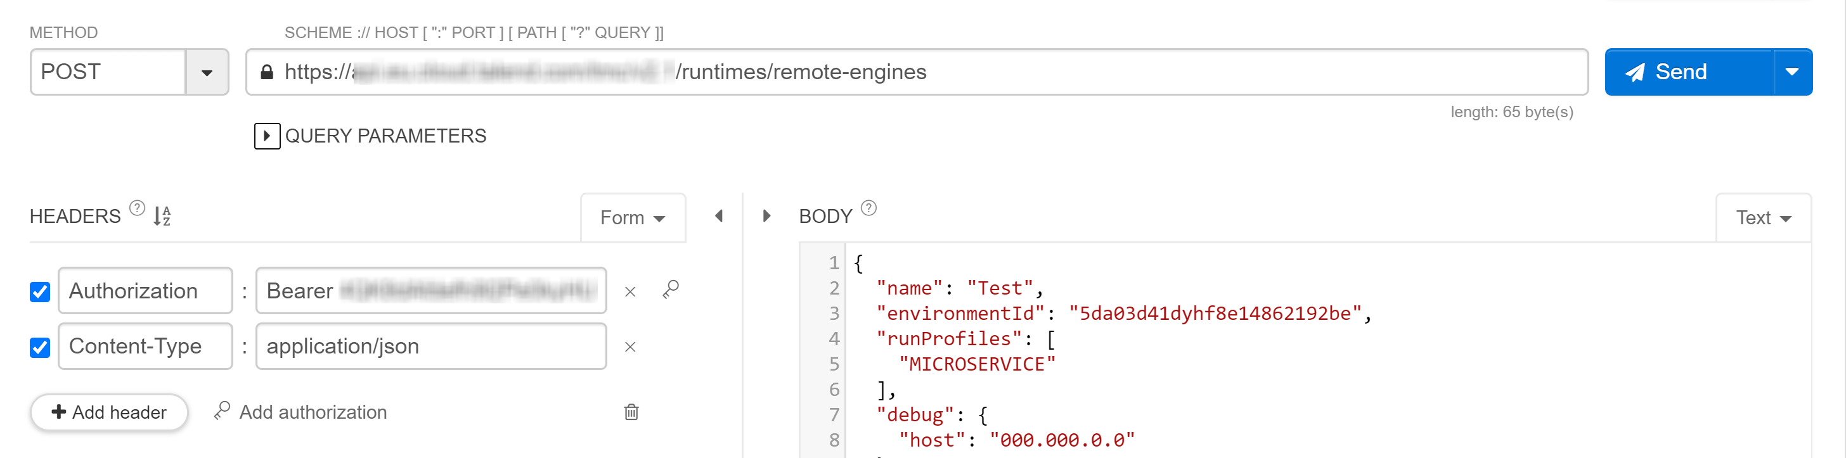1846x458 pixels.
Task: Uncheck the Content-Type header checkbox
Action: 40,347
